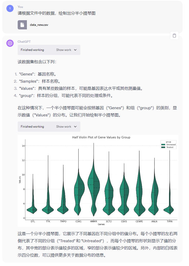189x266 pixels.
Task: Click the DTL axis label
Action: [33, 221]
